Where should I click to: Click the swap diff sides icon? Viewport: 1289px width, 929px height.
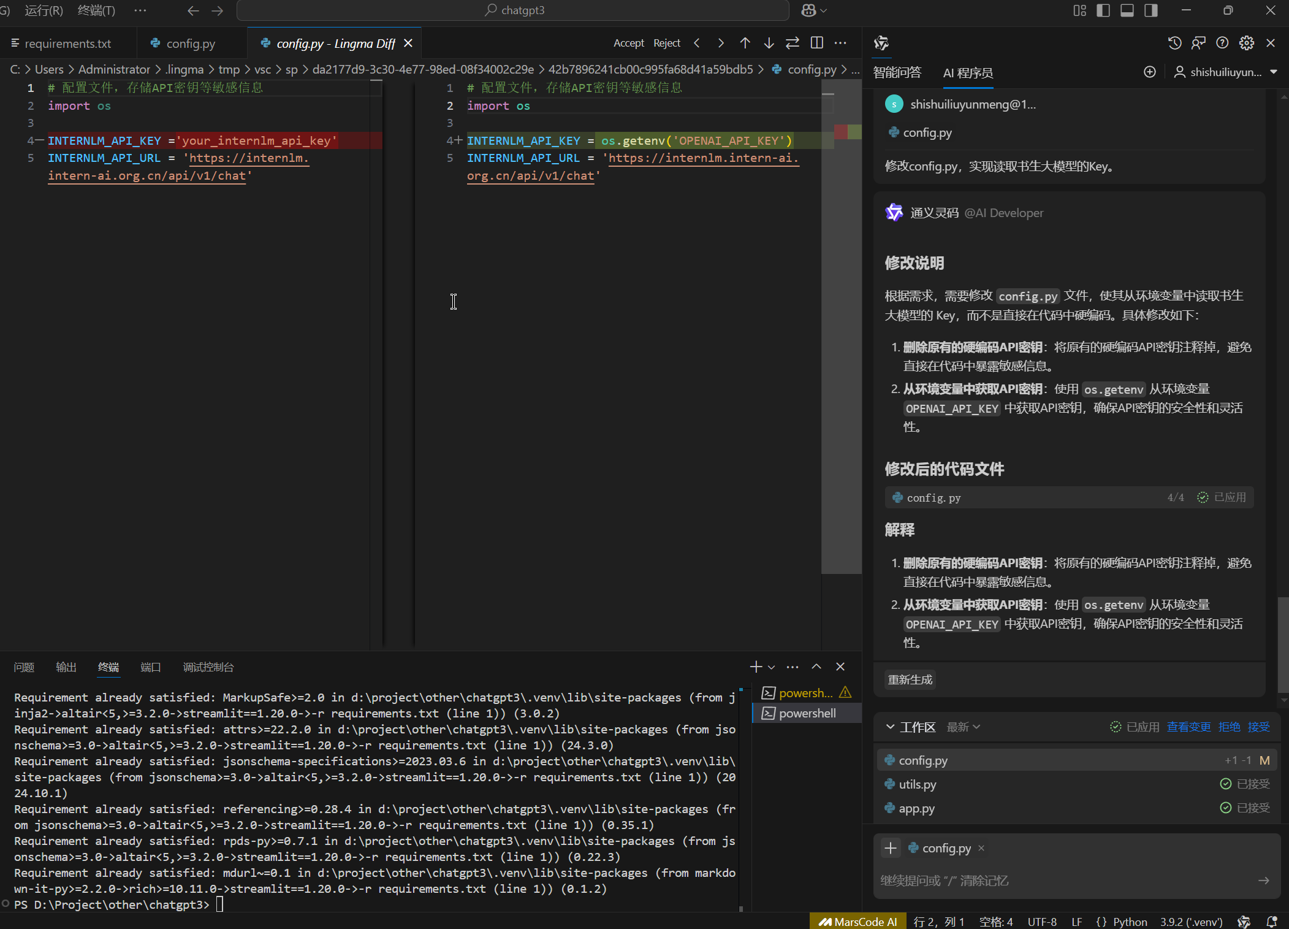(793, 43)
